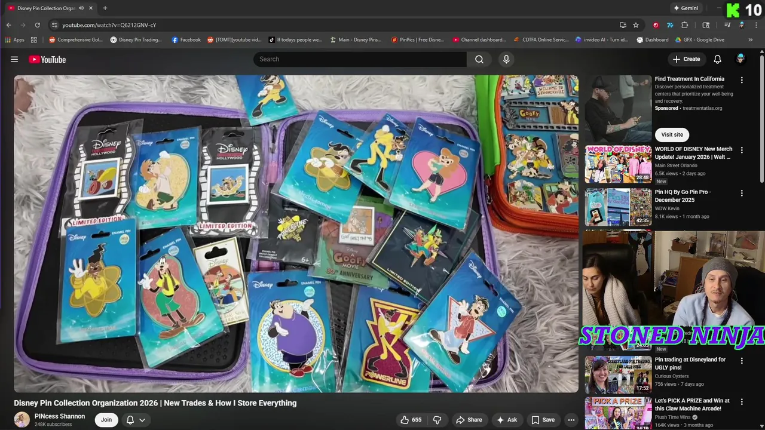Open Disney Pin Trading bookmark
This screenshot has height=430, width=765.
pos(136,40)
